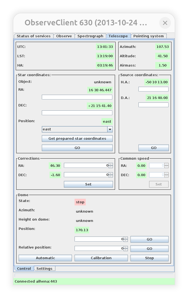Open the Observe tab

point(64,36)
